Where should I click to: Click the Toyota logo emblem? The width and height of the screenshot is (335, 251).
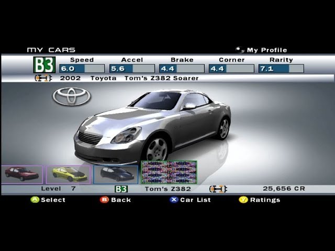pos(72,96)
